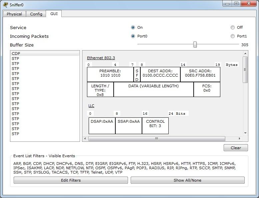This screenshot has width=259, height=198.
Task: Click the buffer size value 305
Action: (245, 45)
